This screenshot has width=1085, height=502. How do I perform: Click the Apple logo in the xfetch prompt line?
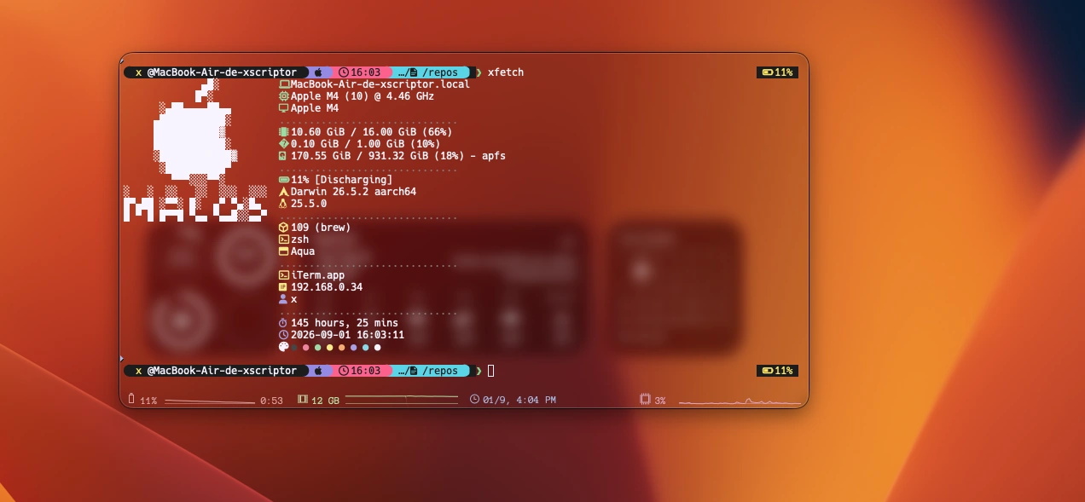[319, 72]
